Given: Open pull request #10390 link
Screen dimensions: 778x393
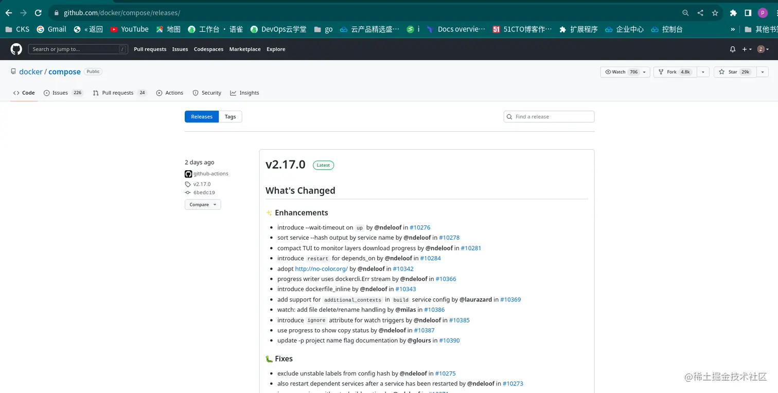Looking at the screenshot, I should 449,341.
